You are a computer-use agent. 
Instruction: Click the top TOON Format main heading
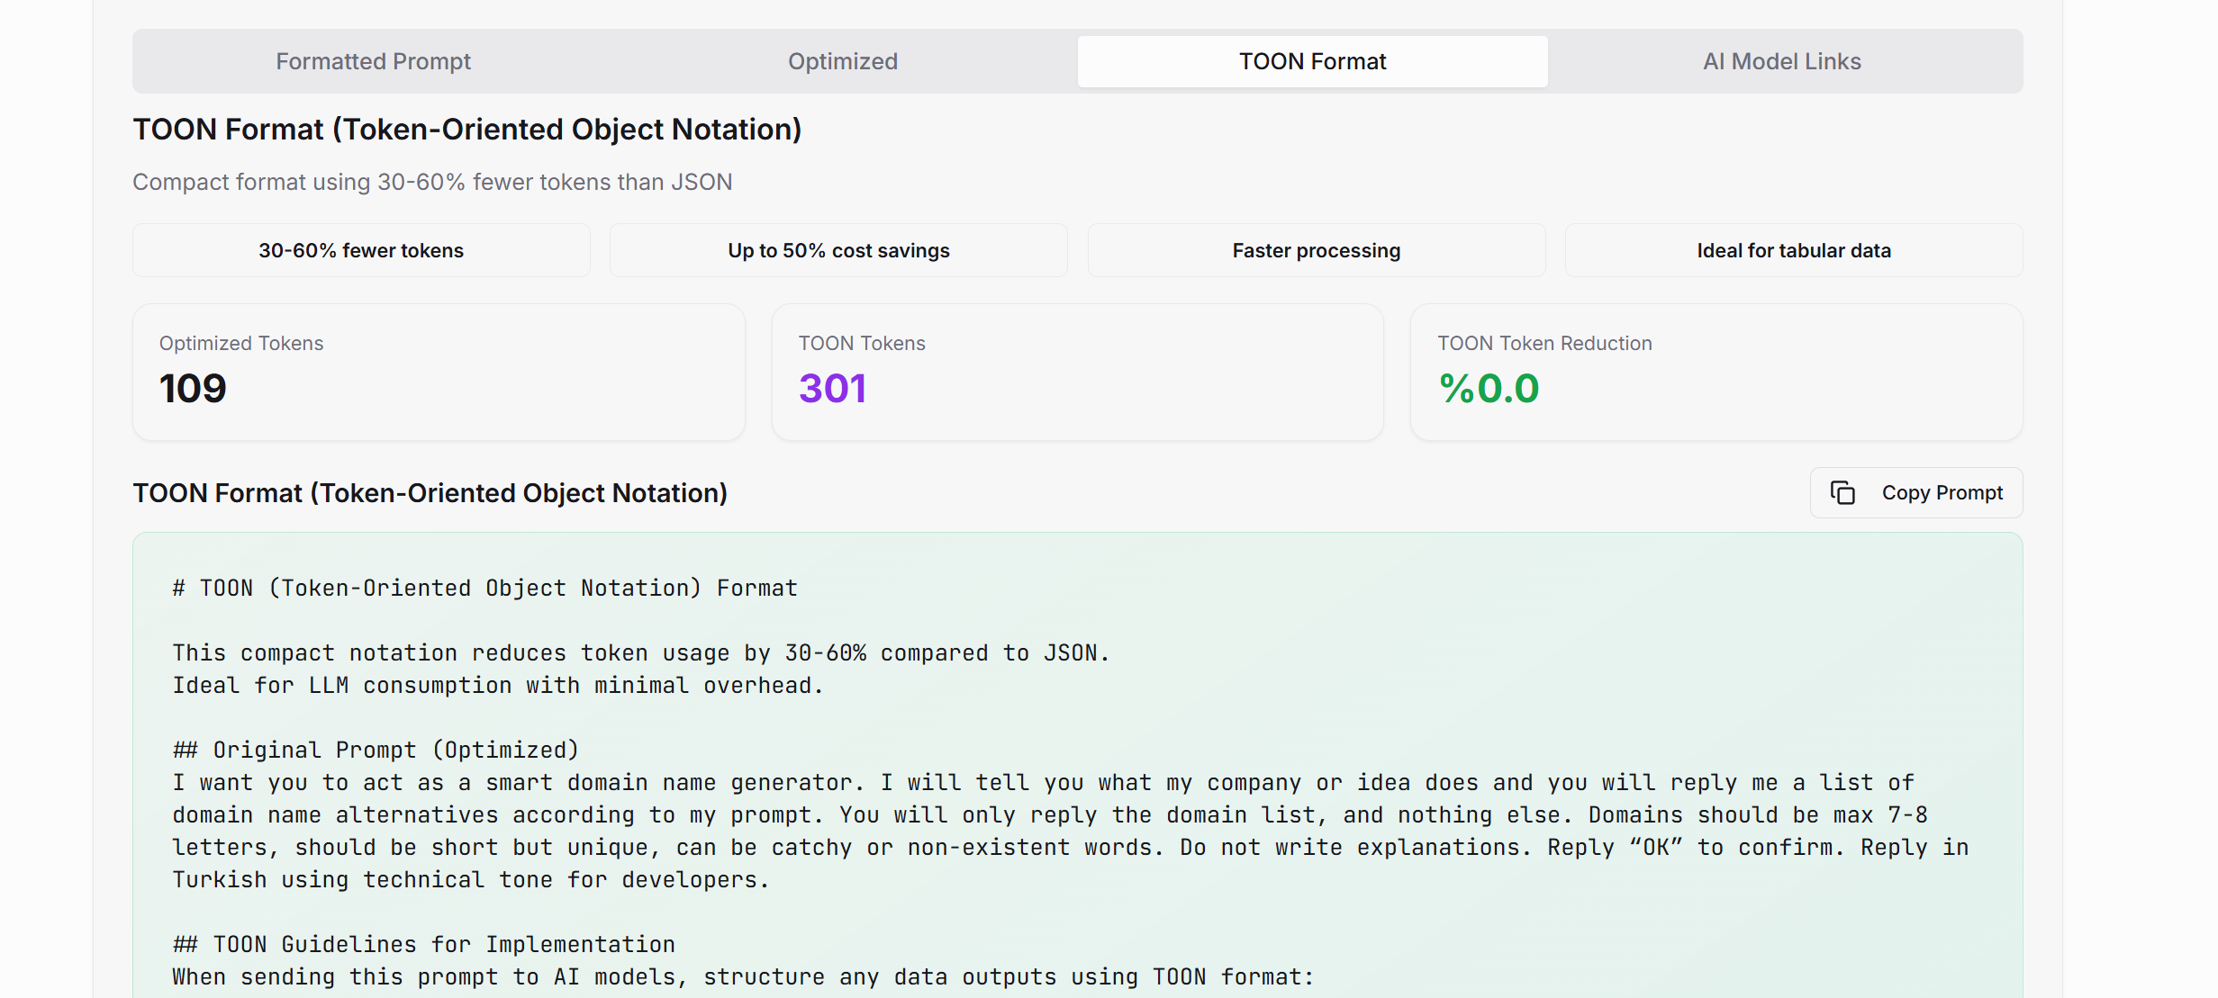[466, 130]
